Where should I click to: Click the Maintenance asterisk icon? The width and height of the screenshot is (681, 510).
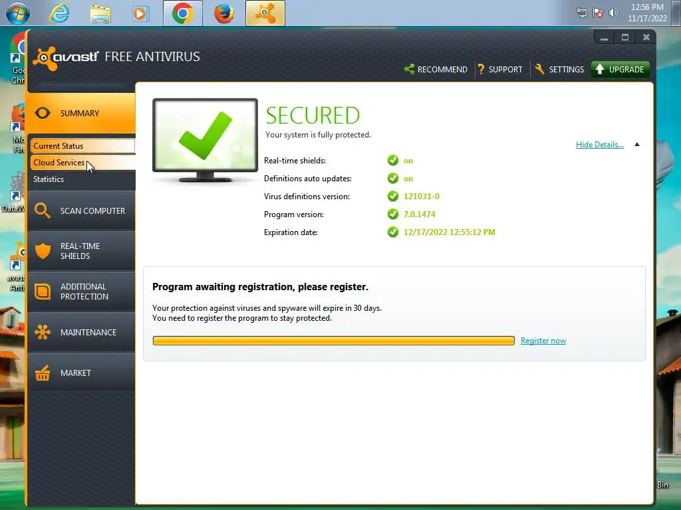(43, 332)
